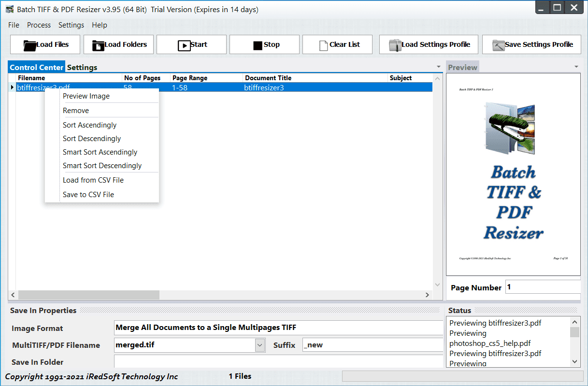Screen dimensions: 588x386
Task: Click the Subject column header
Action: pyautogui.click(x=410, y=78)
